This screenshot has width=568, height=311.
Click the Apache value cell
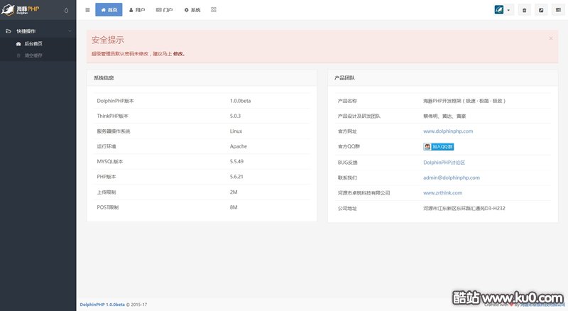239,146
